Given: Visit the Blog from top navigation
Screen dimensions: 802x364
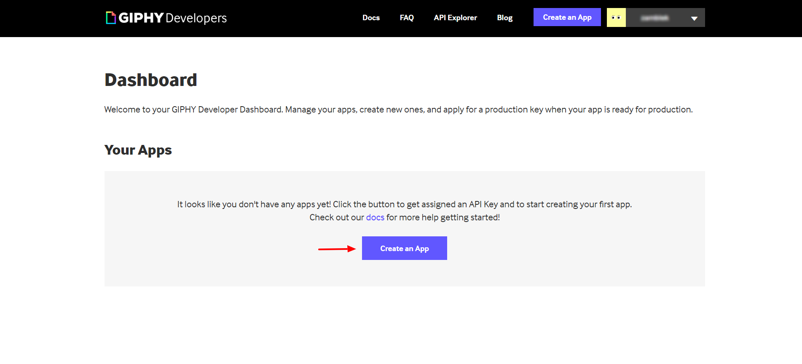Looking at the screenshot, I should [504, 18].
